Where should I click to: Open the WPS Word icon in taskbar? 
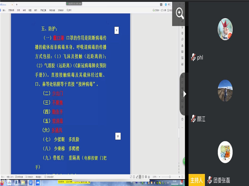31,183
